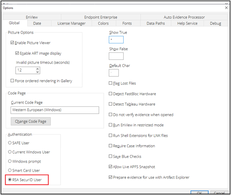Enable Detect FastBloc Hardware

(111, 94)
